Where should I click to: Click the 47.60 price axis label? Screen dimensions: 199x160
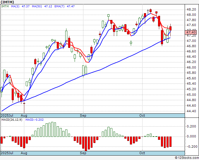pos(191,25)
